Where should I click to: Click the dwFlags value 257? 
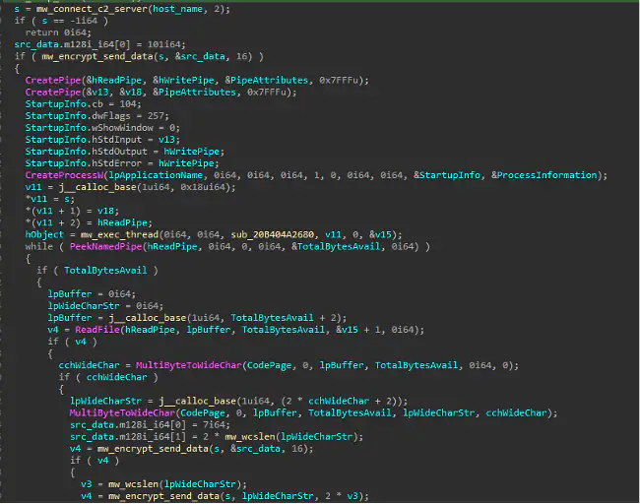[x=156, y=115]
